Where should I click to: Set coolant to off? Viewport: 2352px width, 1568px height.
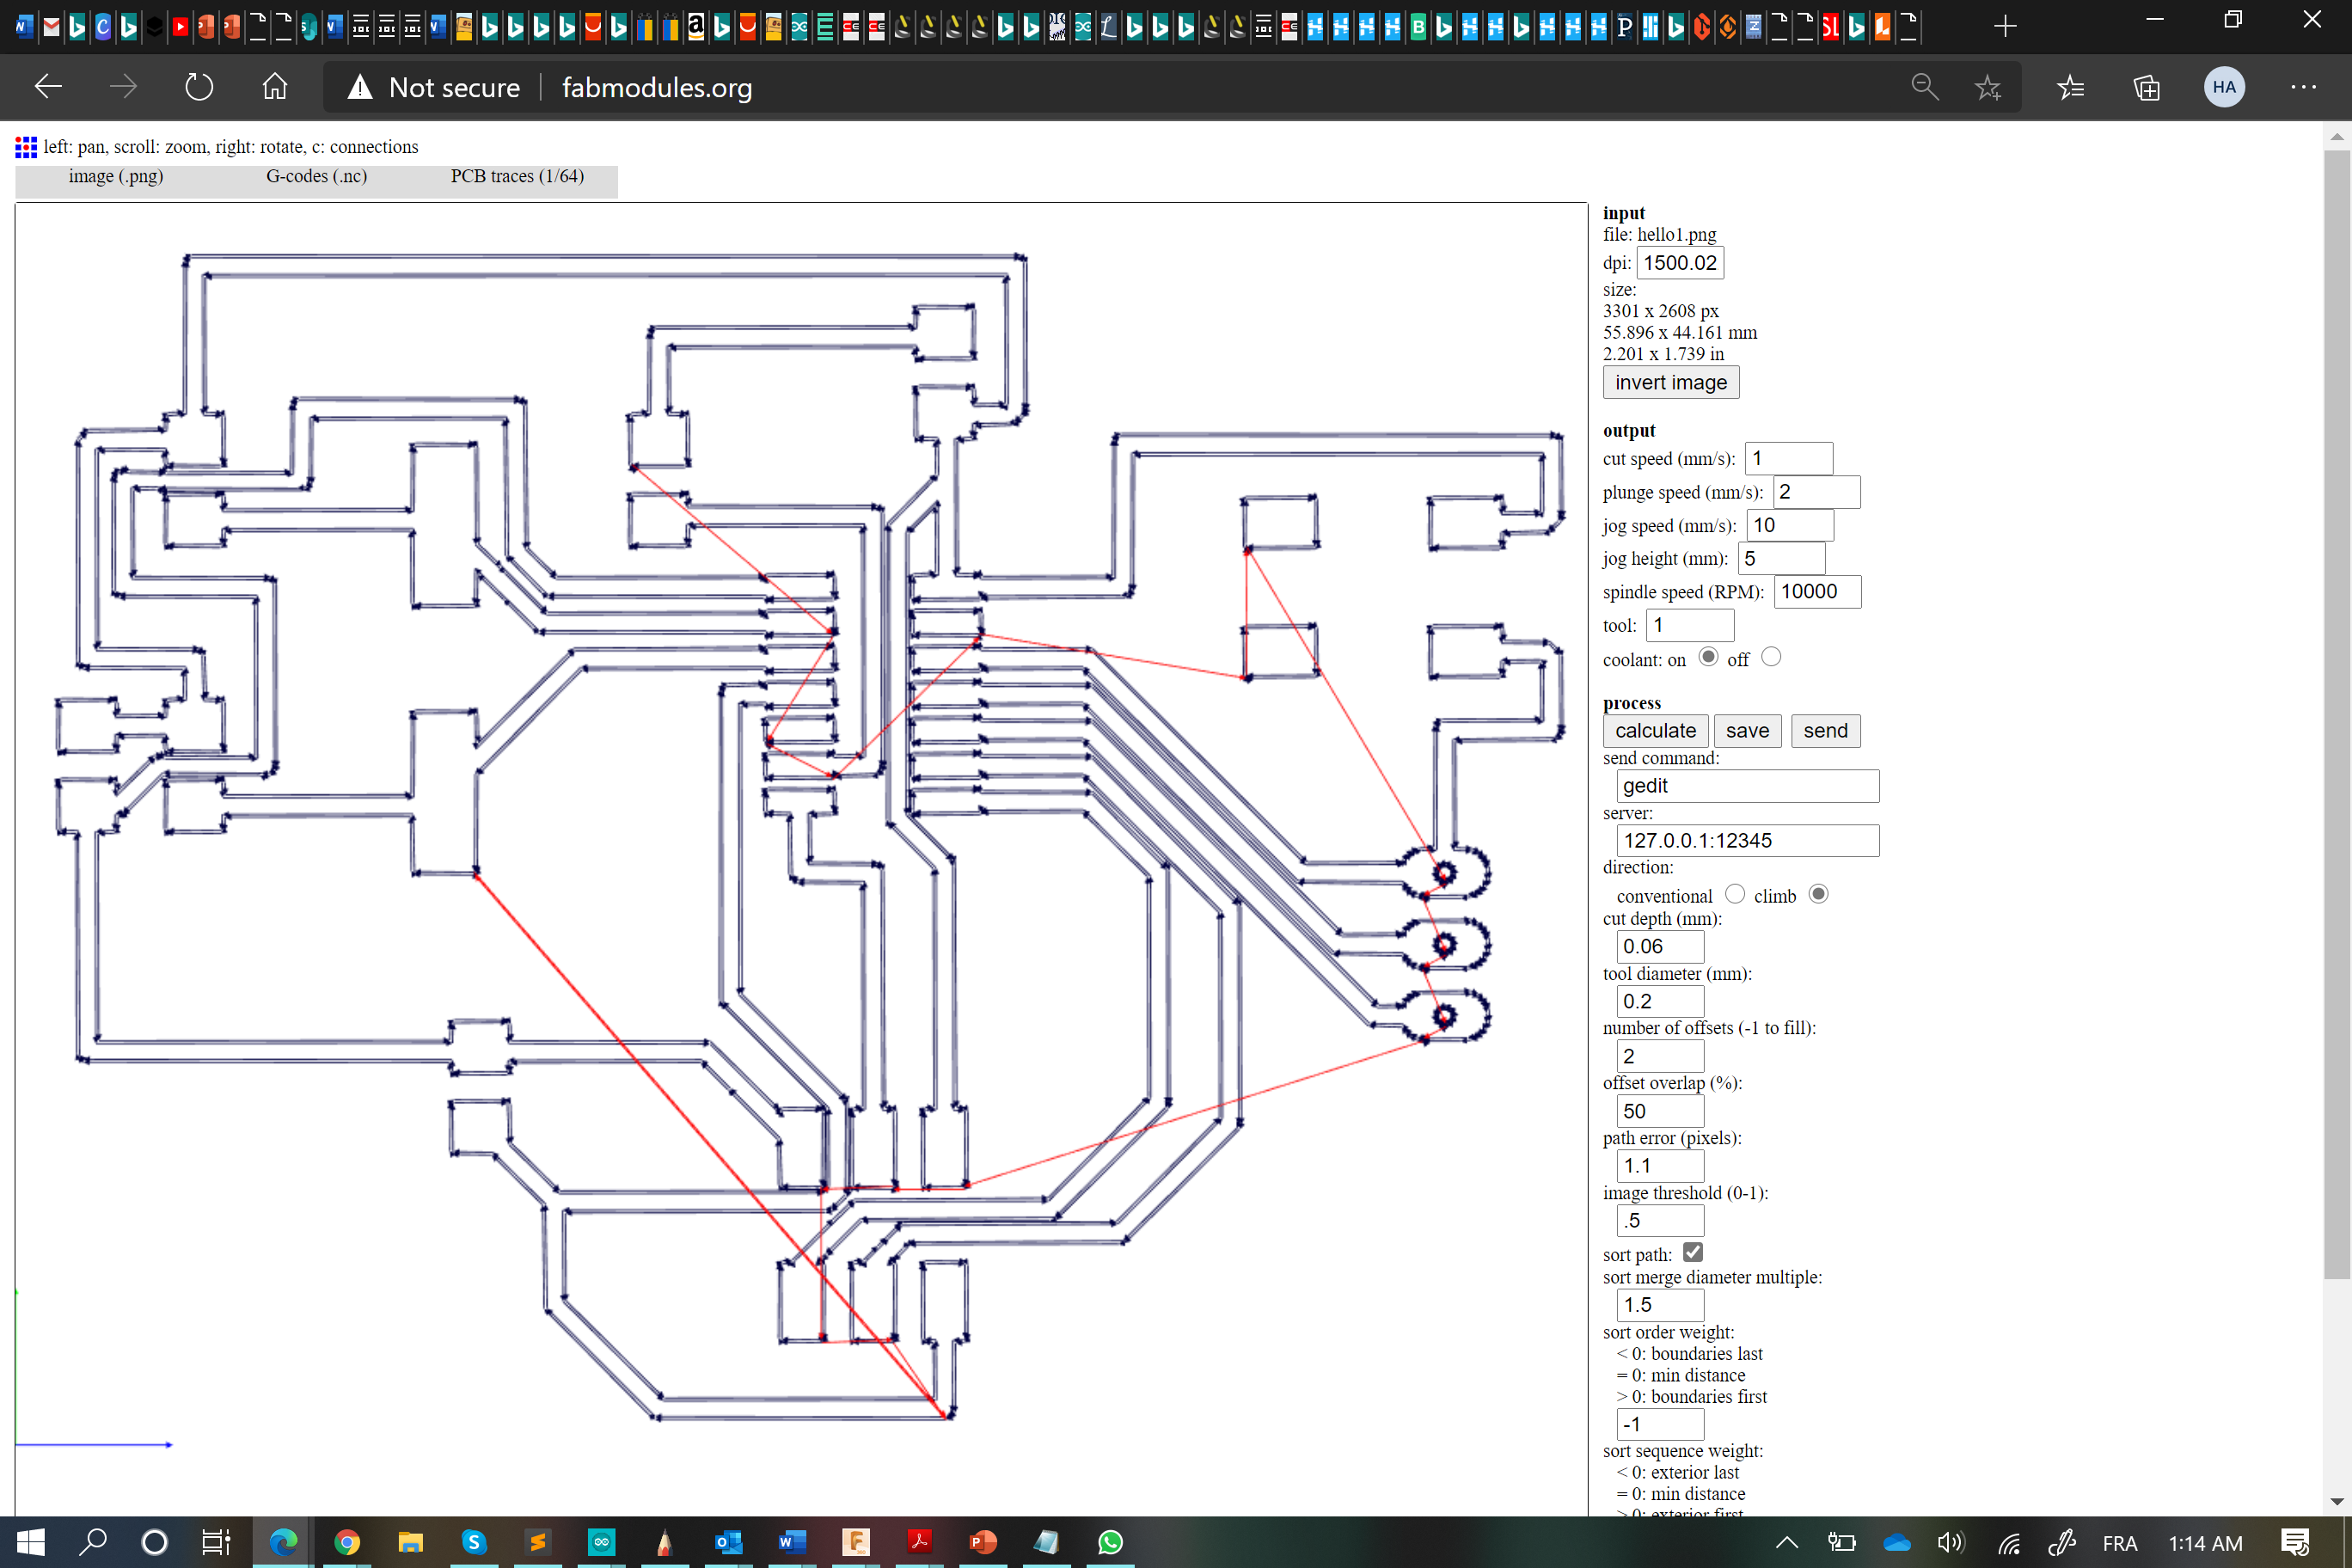click(1771, 657)
